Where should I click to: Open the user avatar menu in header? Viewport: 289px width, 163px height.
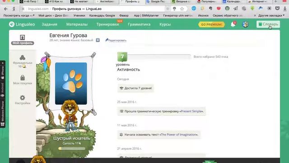pyautogui.click(x=245, y=24)
